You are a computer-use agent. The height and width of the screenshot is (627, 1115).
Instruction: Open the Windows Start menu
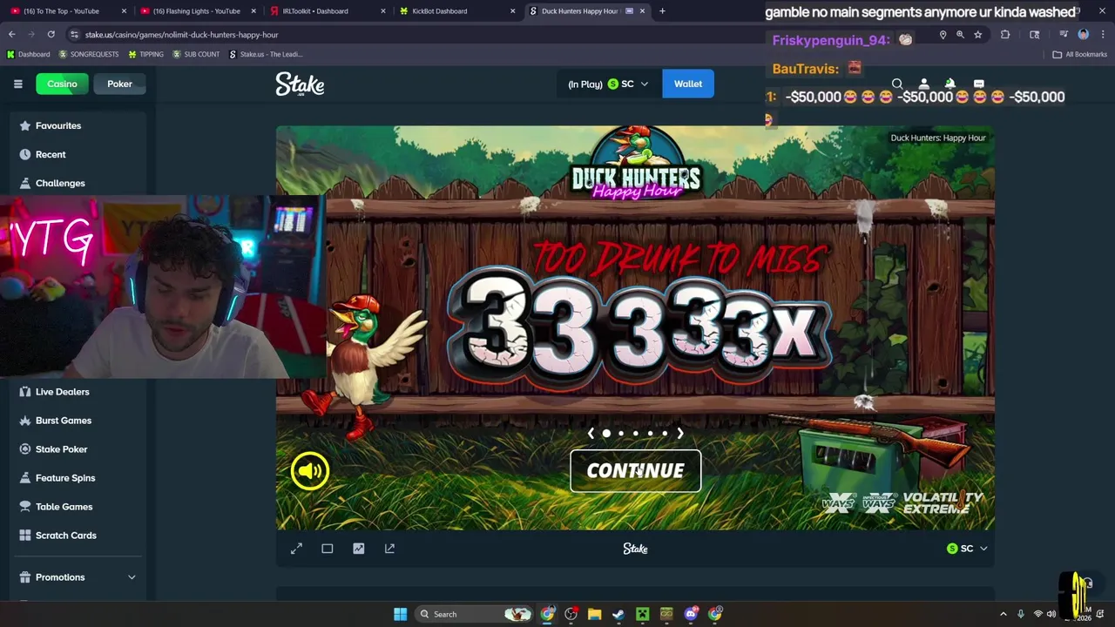pyautogui.click(x=400, y=614)
